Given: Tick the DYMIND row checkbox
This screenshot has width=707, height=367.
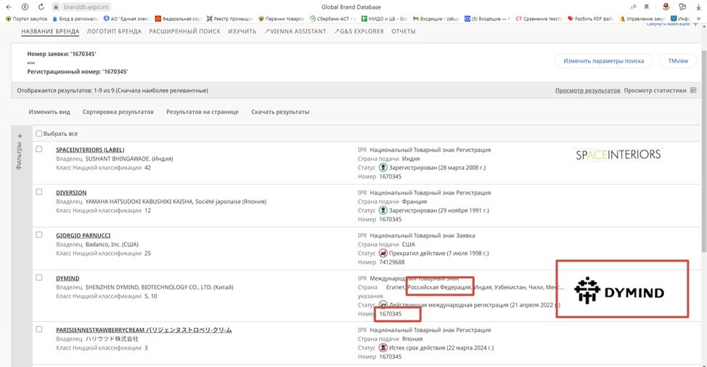Looking at the screenshot, I should click(38, 278).
